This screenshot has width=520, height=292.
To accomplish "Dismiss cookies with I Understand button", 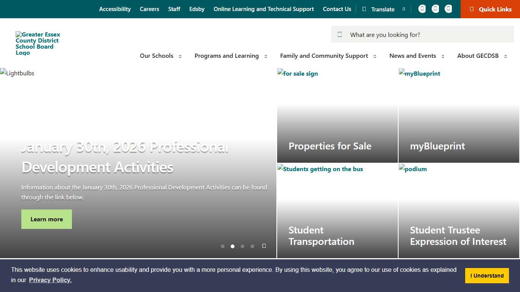I will [487, 276].
